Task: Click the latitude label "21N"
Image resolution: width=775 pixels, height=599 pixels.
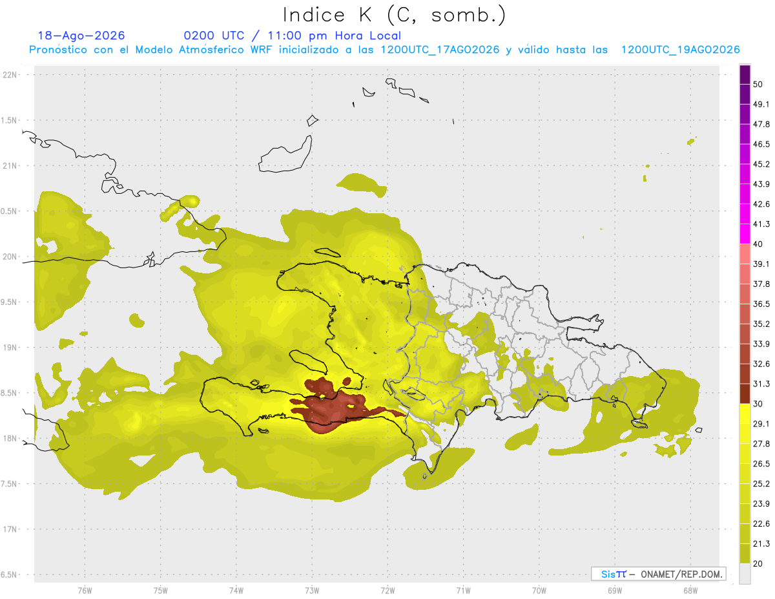Action: click(x=11, y=165)
